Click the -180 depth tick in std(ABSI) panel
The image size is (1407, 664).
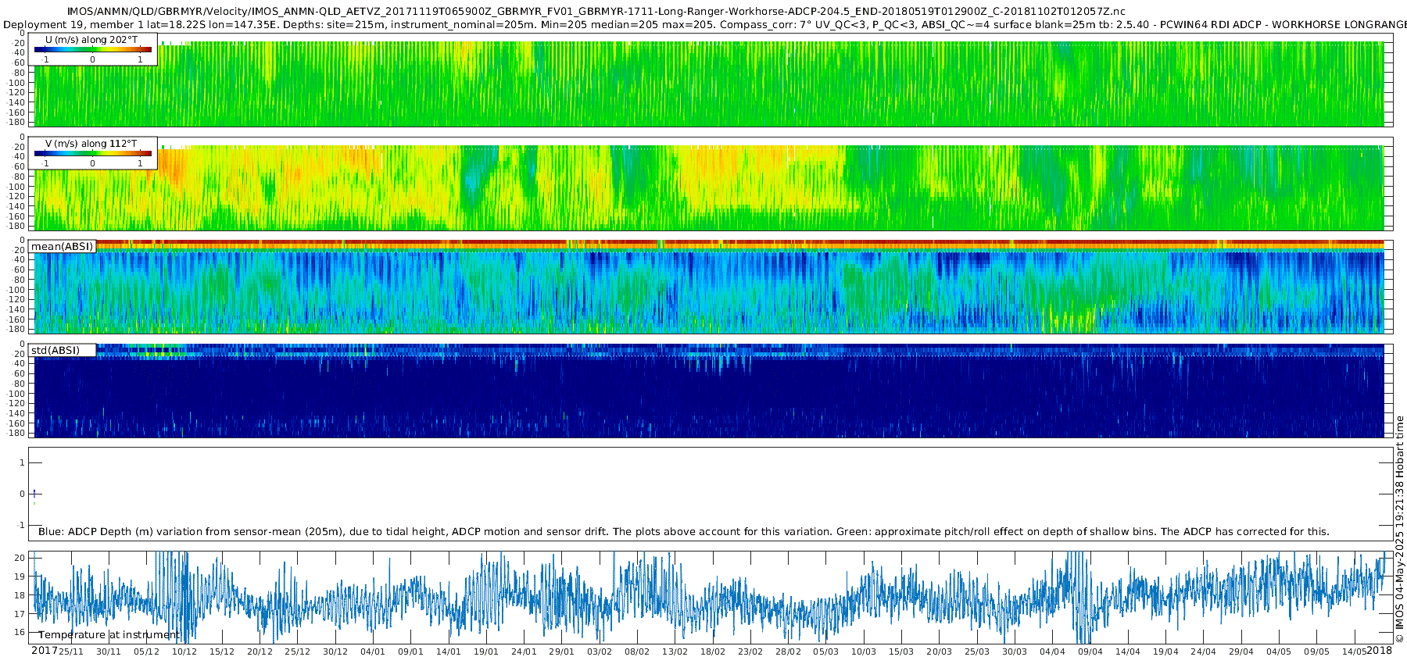click(17, 433)
